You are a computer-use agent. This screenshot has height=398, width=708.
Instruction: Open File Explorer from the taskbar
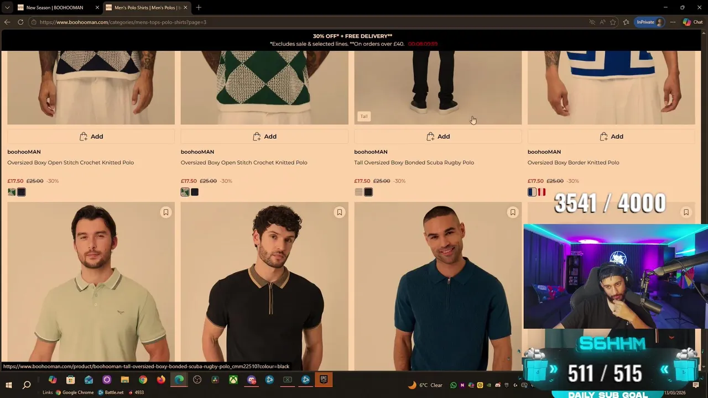(x=124, y=380)
